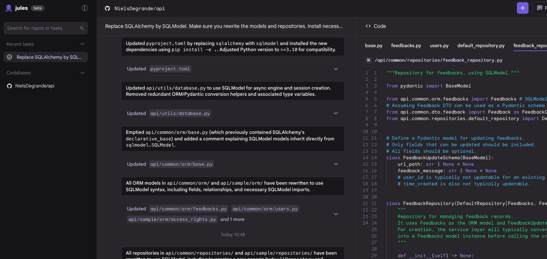Click the All repositories rewritten message
The image size is (547, 259).
(233, 253)
